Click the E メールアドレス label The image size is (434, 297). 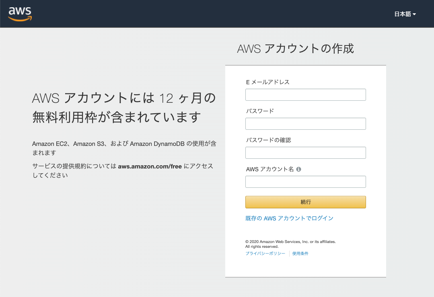pos(267,82)
